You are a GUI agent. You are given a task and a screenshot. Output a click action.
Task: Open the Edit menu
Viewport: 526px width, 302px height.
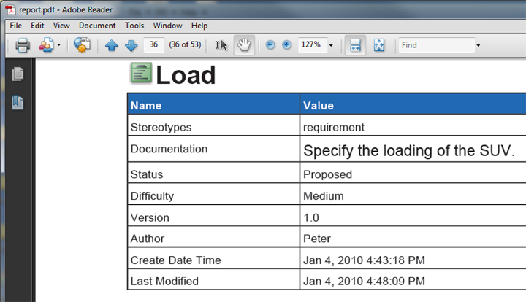tap(37, 26)
